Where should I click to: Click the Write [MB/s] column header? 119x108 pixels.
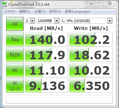tap(91, 28)
